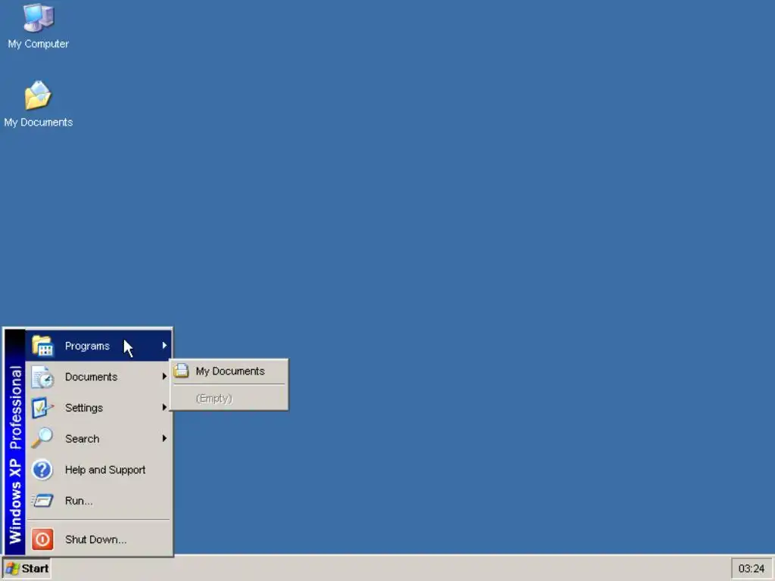Click the Documents icon with clock
Viewport: 775px width, 581px height.
click(x=42, y=377)
